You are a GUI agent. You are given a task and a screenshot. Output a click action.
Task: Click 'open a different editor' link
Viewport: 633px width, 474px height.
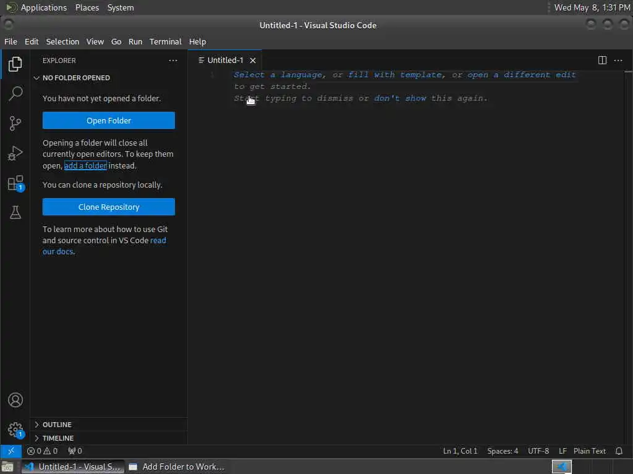522,75
